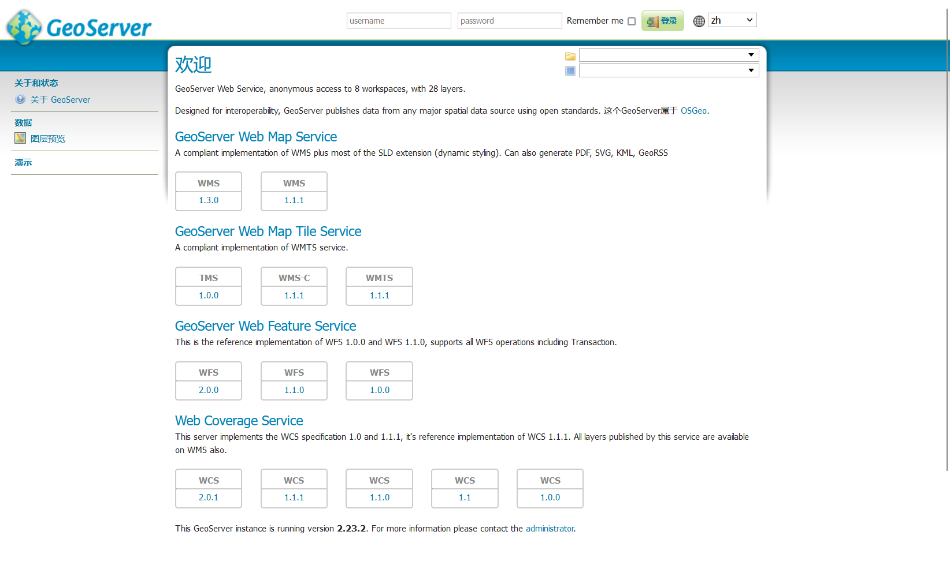Click the 登录 login button

click(663, 21)
